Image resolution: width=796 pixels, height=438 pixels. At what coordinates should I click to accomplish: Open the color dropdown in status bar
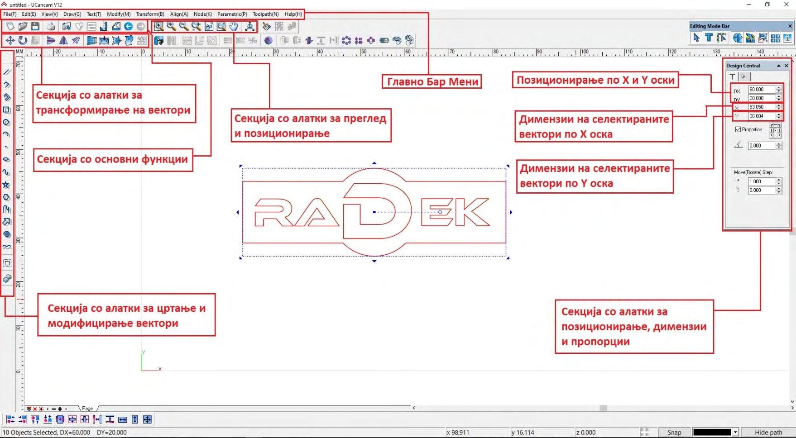pyautogui.click(x=736, y=432)
